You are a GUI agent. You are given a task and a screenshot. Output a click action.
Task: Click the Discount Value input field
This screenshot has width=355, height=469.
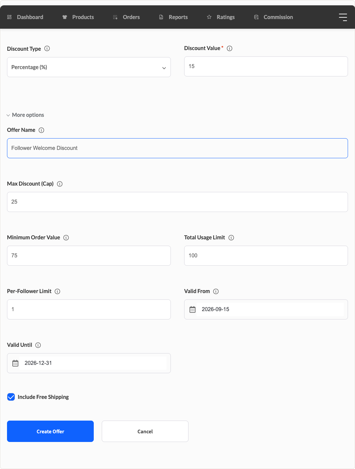pos(266,66)
